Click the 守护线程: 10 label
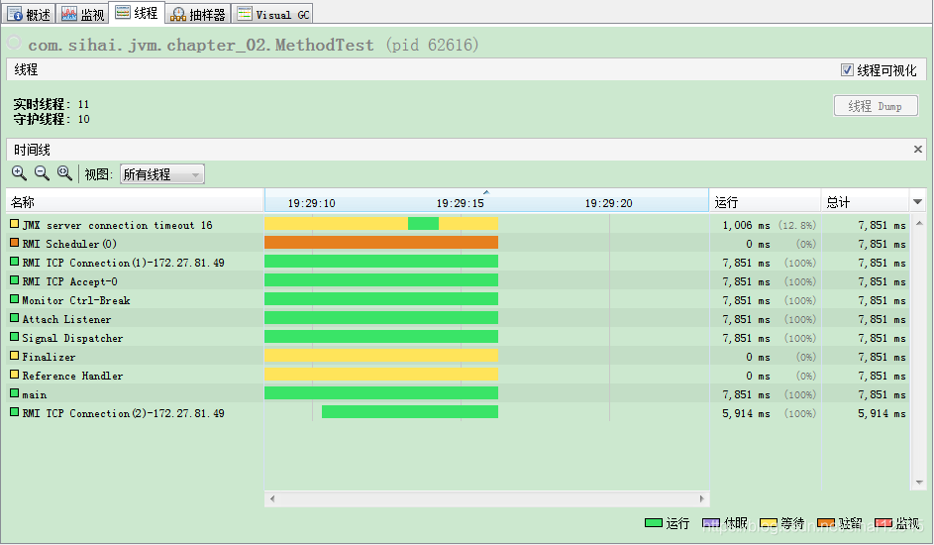Viewport: 934px width, 545px height. pyautogui.click(x=52, y=119)
